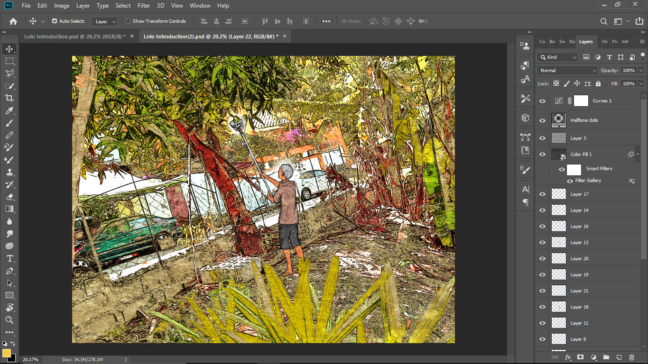
Task: Select the Clone Stamp tool
Action: click(9, 172)
